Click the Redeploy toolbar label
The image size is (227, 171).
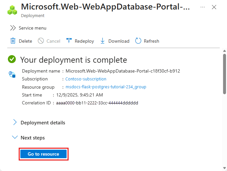[x=84, y=41]
